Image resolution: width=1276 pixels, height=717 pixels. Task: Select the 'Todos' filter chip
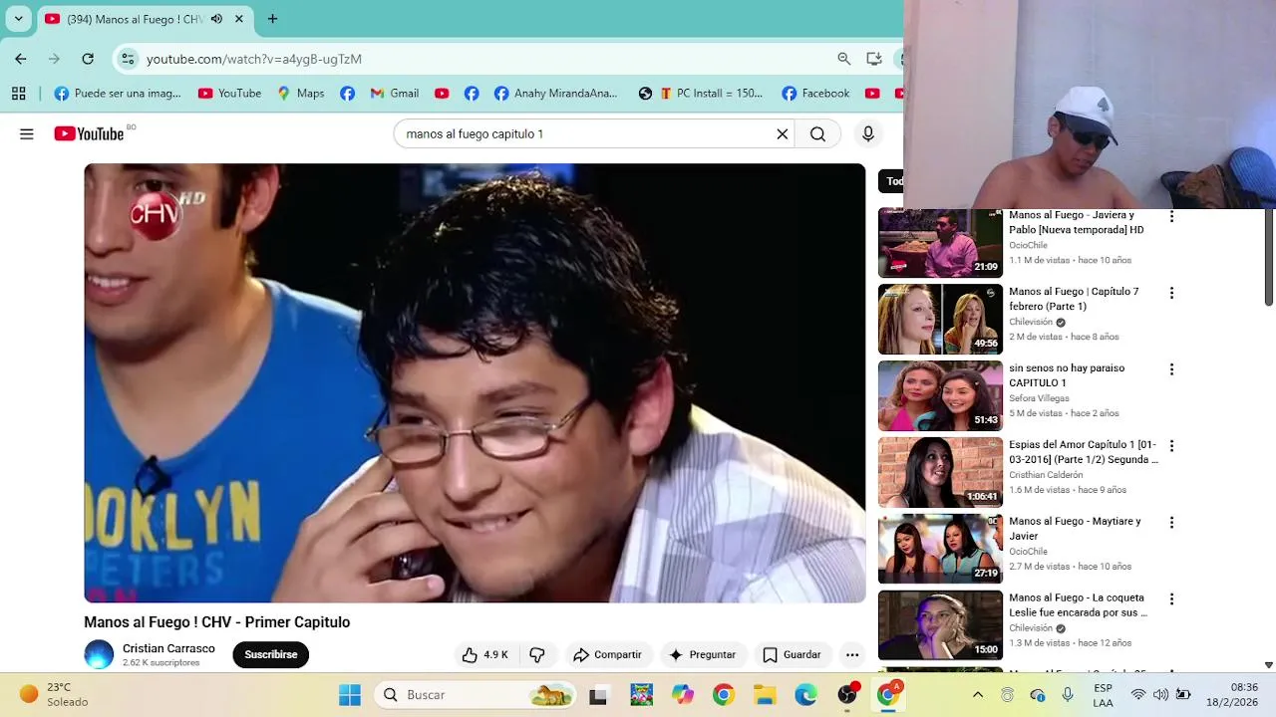click(891, 181)
